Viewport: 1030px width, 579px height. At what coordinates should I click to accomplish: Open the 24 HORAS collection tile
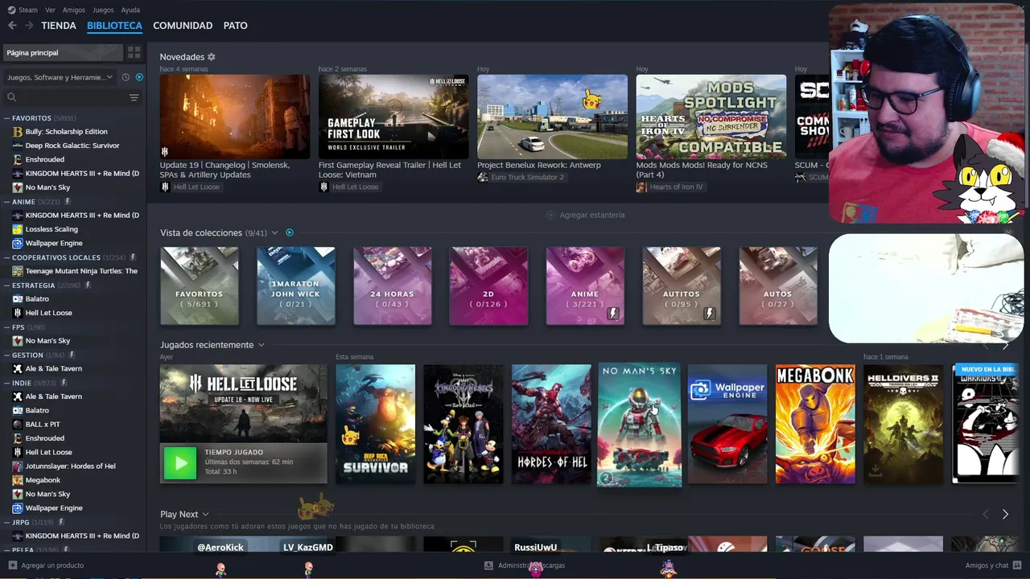click(x=392, y=285)
